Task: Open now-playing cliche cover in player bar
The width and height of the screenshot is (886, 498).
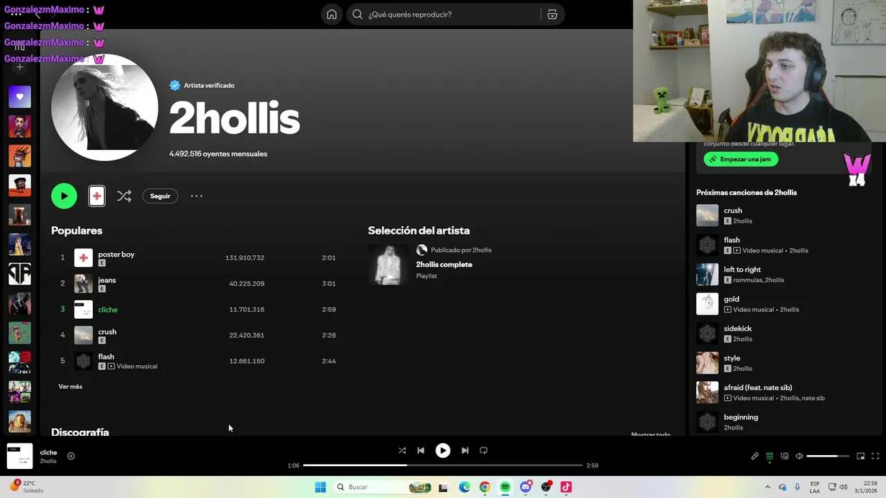Action: [19, 456]
